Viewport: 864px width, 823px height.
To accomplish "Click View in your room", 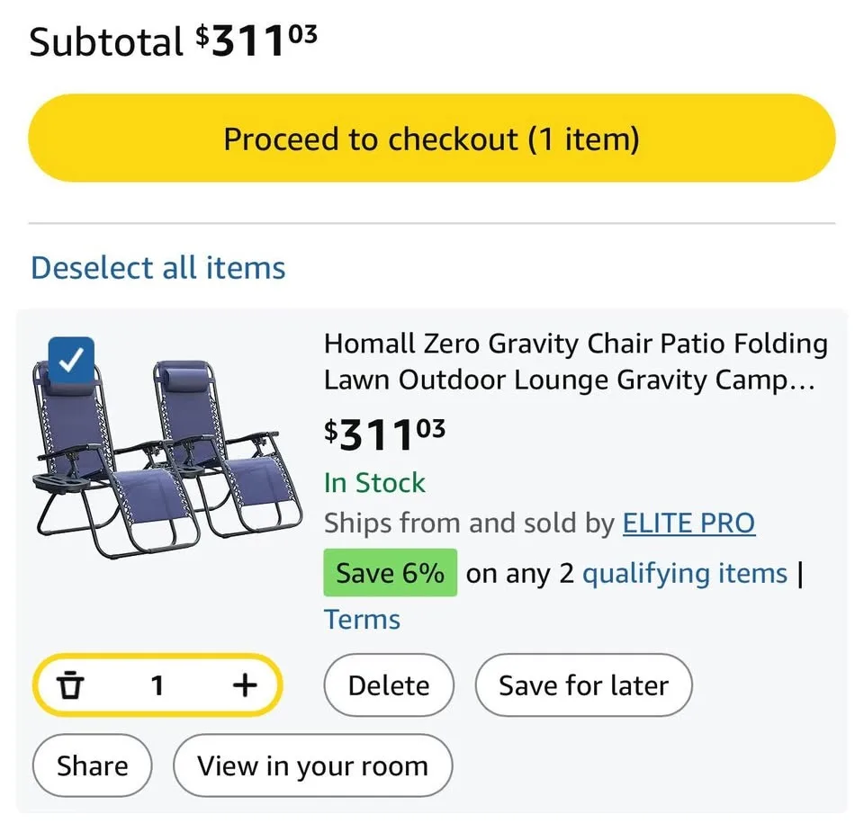I will coord(312,766).
